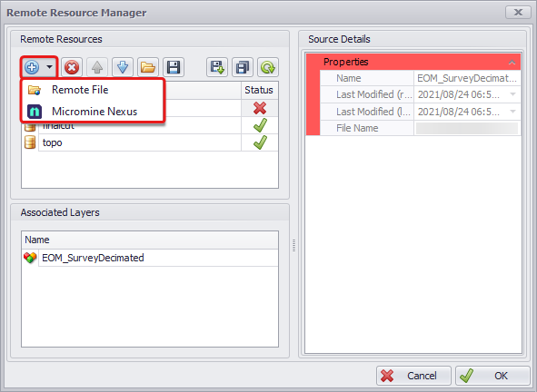Click the File Name property value field

pos(467,128)
